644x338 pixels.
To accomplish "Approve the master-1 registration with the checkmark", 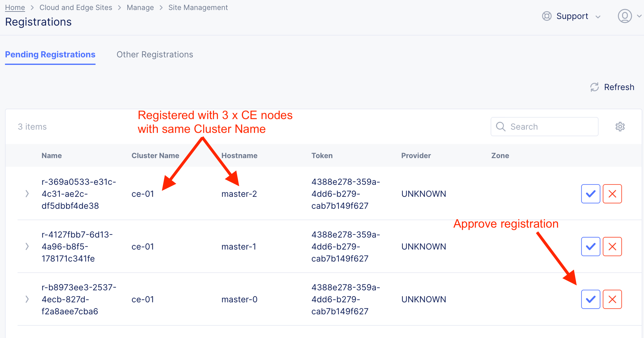I will coord(590,247).
